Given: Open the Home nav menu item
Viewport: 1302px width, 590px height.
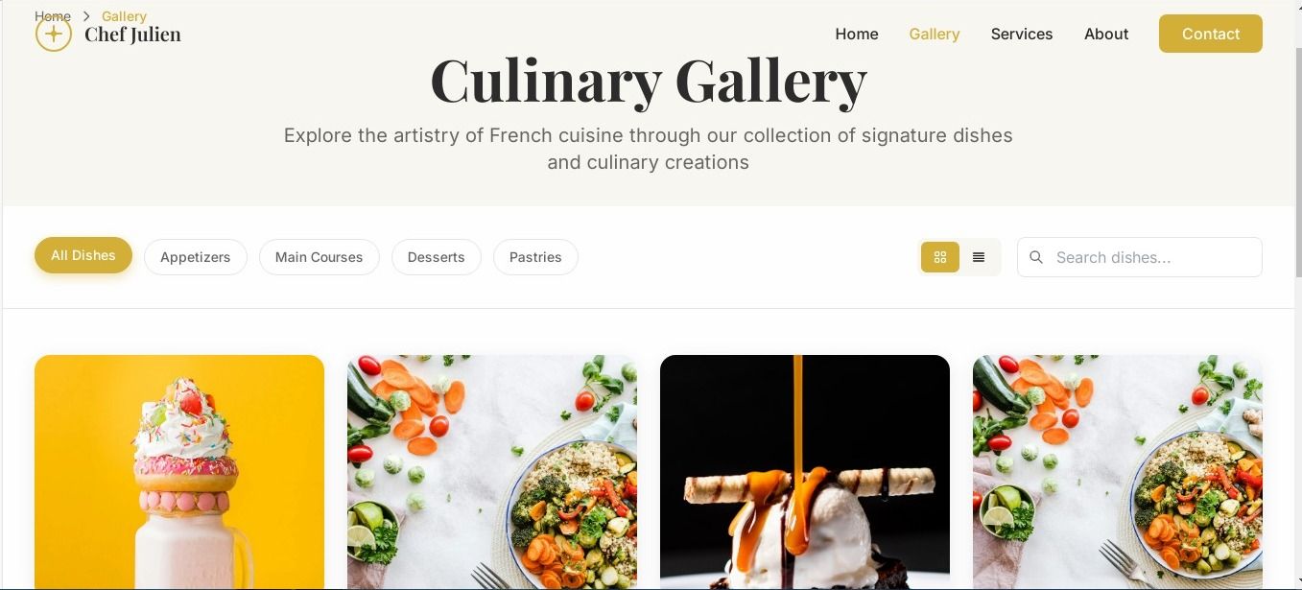Looking at the screenshot, I should (x=857, y=34).
